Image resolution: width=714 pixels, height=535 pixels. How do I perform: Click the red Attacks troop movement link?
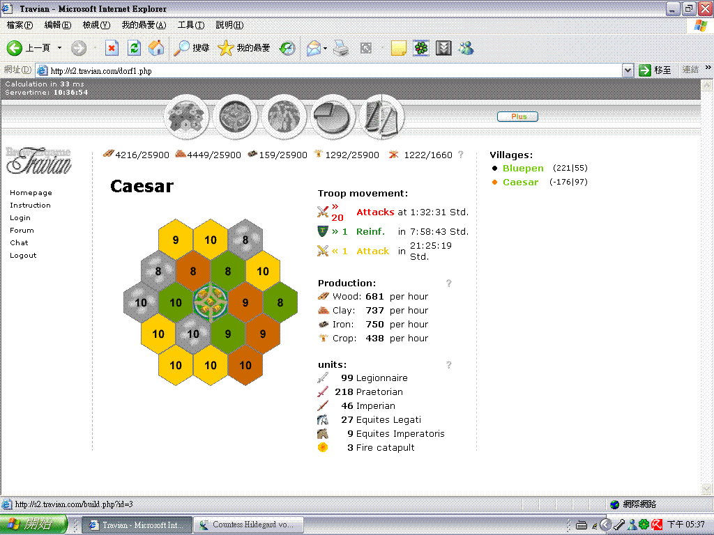[x=375, y=212]
